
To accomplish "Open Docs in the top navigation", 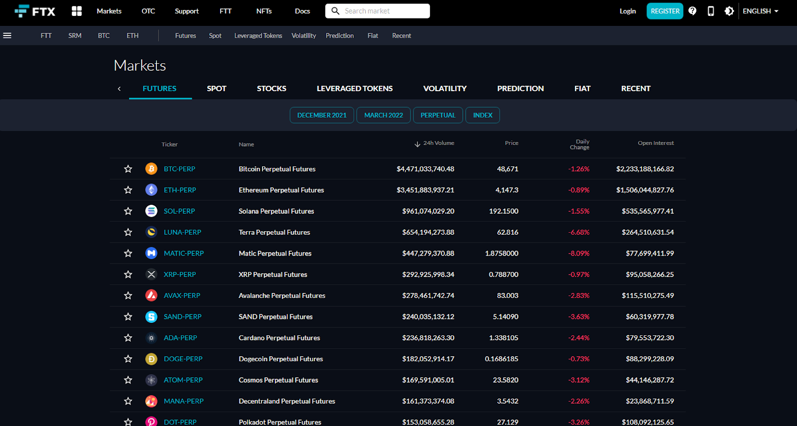I will click(302, 11).
